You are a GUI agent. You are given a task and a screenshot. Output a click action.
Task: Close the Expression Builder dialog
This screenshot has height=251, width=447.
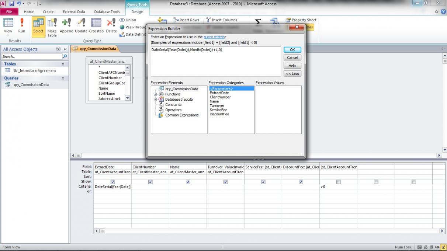[x=297, y=27]
